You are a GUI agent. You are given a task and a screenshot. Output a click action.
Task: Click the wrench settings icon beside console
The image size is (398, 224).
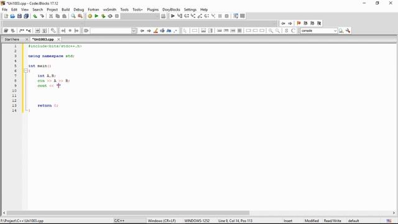pyautogui.click(x=348, y=30)
